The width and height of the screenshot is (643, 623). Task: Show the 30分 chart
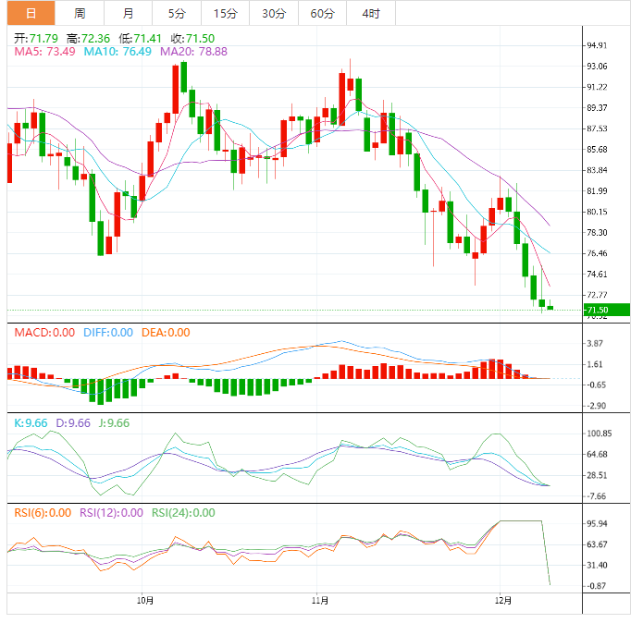pyautogui.click(x=274, y=13)
